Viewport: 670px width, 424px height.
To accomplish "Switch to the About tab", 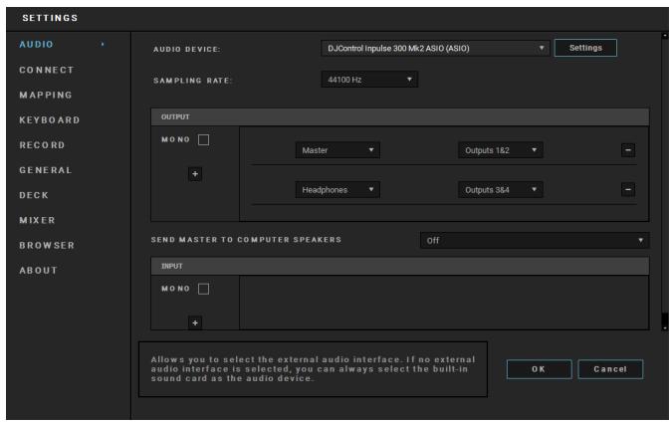I will [39, 271].
